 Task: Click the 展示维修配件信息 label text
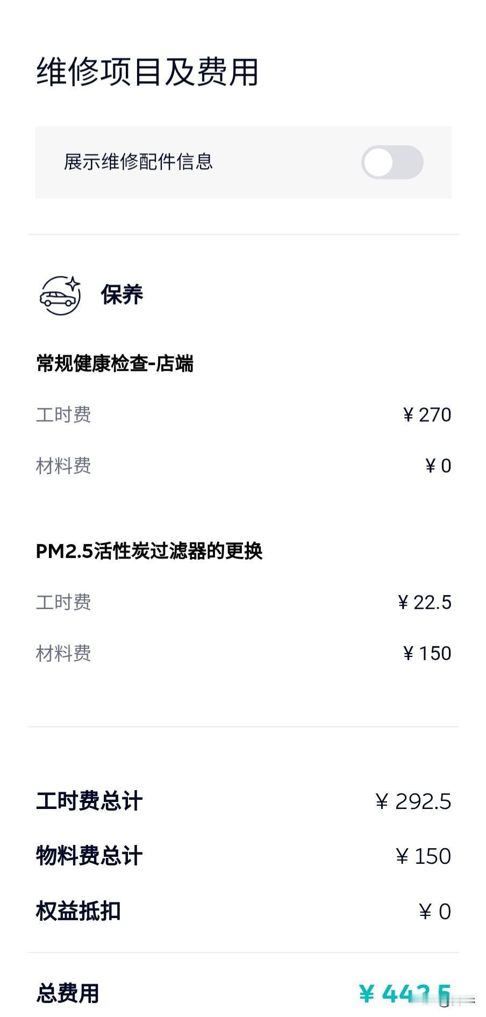point(138,162)
